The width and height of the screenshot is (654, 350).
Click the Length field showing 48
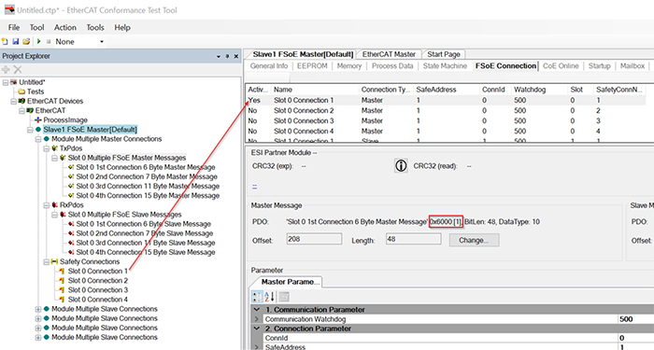coord(413,239)
